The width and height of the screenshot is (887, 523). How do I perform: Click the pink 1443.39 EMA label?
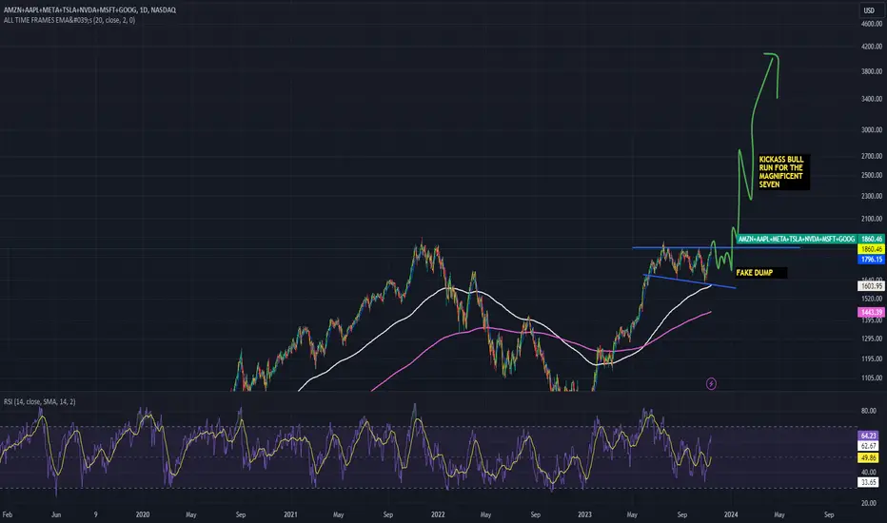click(871, 312)
